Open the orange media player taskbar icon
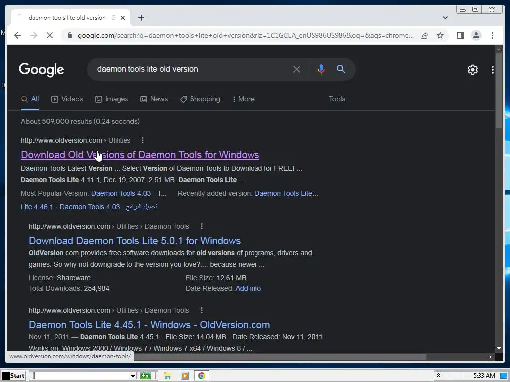 click(x=184, y=376)
